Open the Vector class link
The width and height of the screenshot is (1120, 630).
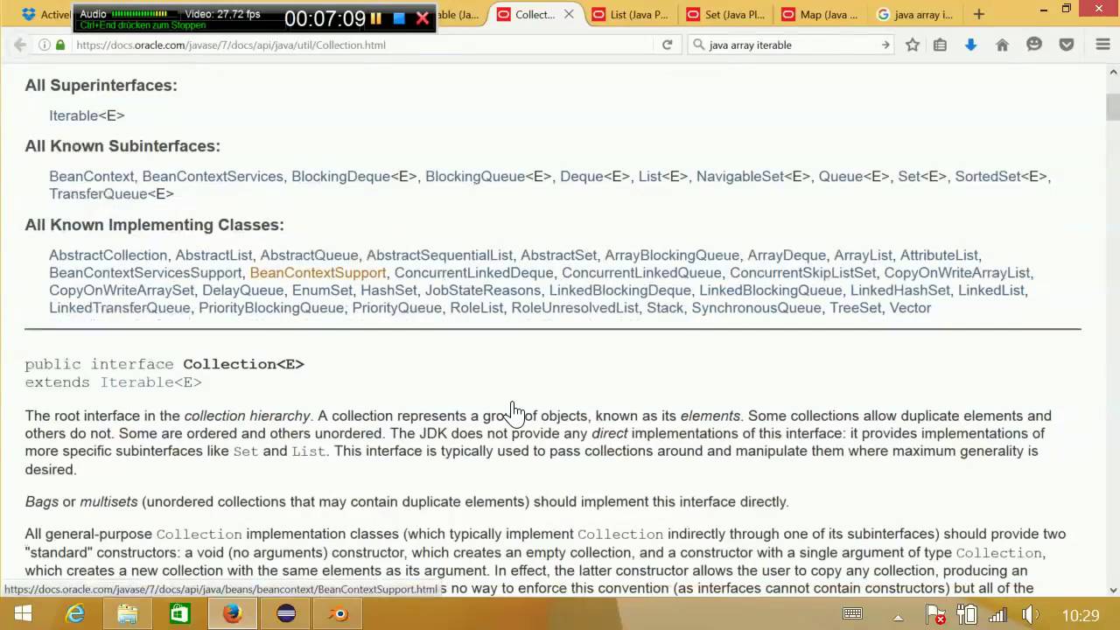[910, 308]
